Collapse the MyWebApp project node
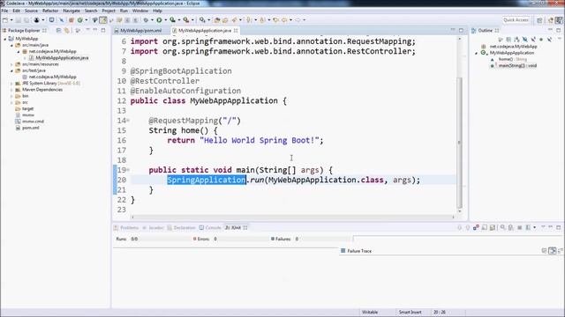 (5, 39)
